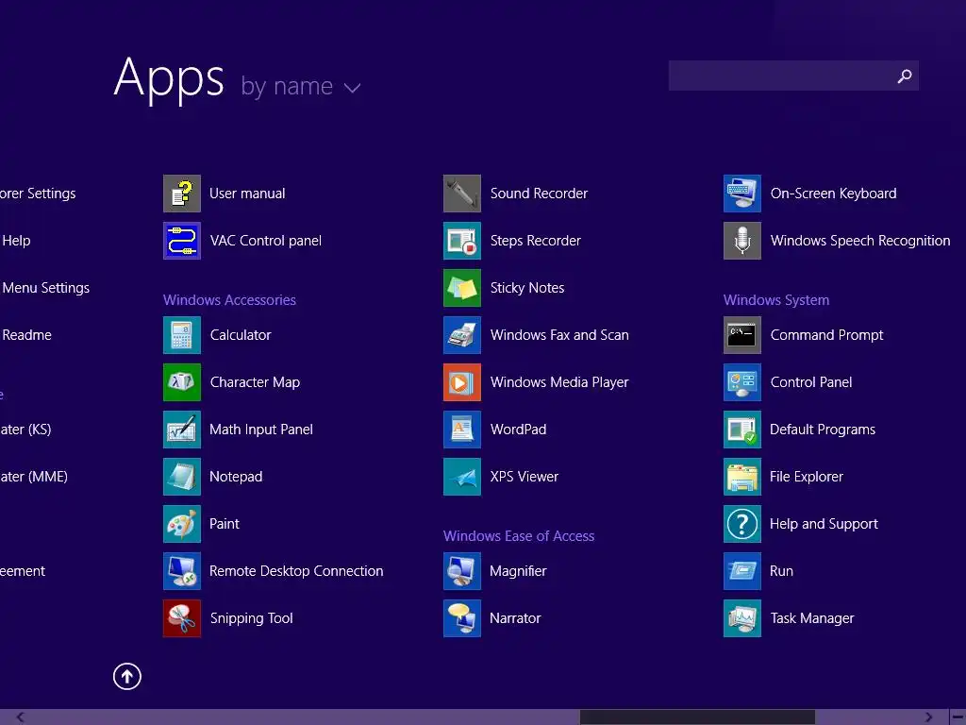Click the 'Sticky Notes' text label
Image resolution: width=966 pixels, height=725 pixels.
527,288
